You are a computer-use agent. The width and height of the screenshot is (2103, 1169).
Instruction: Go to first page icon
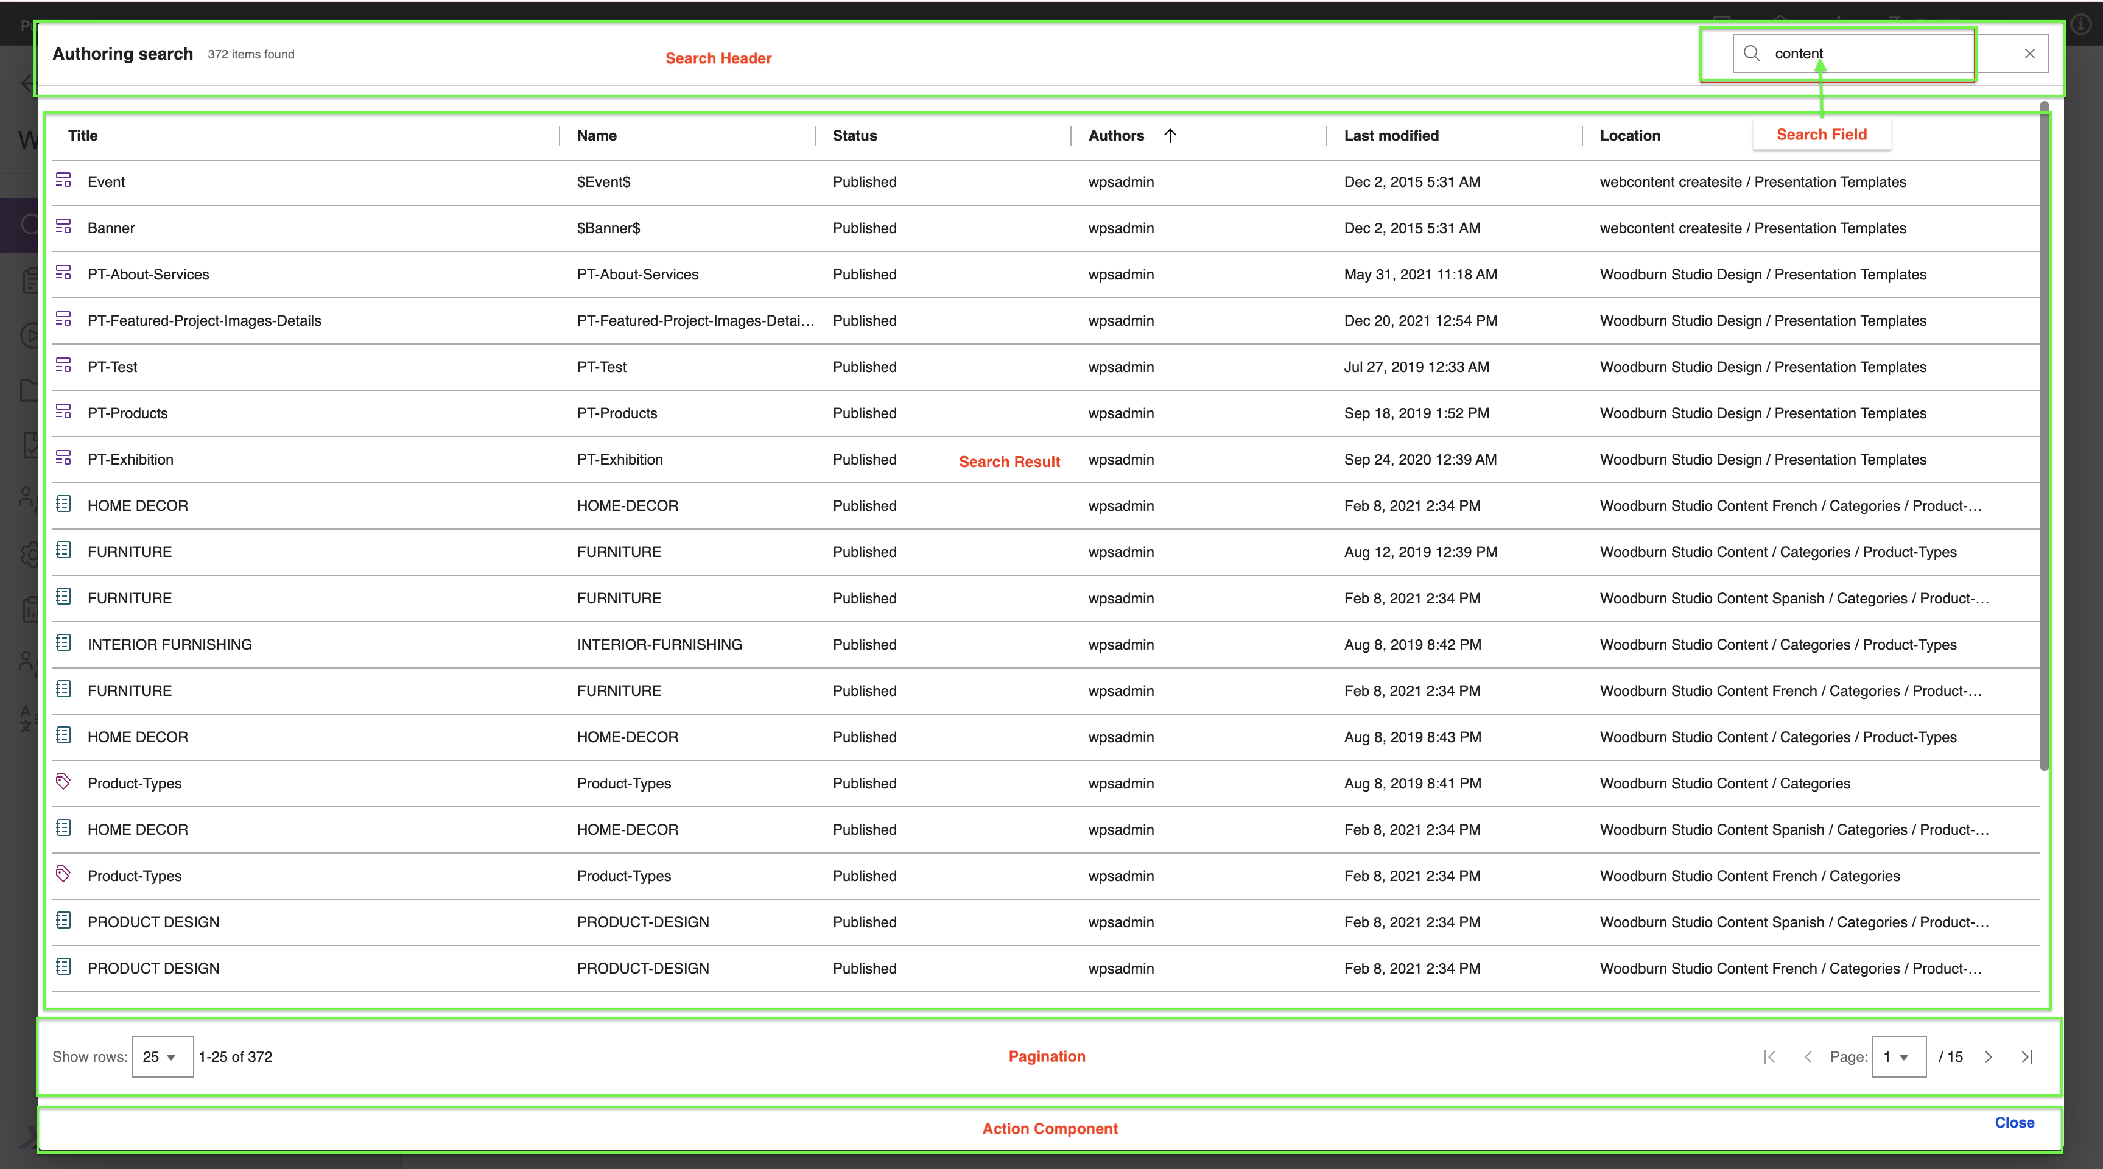[x=1770, y=1056]
